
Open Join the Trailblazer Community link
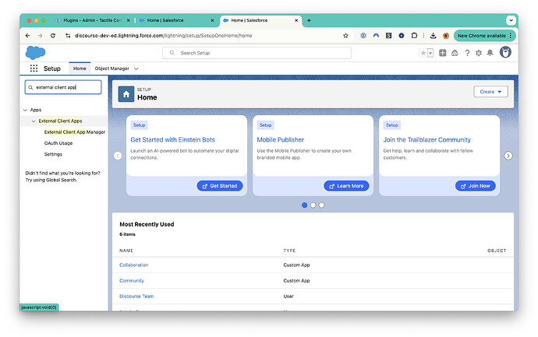pos(427,140)
